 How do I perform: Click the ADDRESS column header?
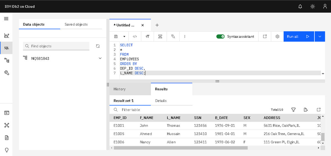click(272, 118)
